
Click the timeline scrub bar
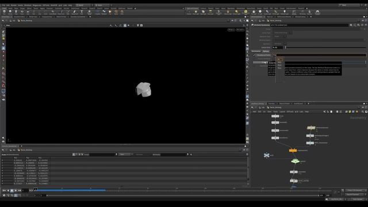pos(183,190)
